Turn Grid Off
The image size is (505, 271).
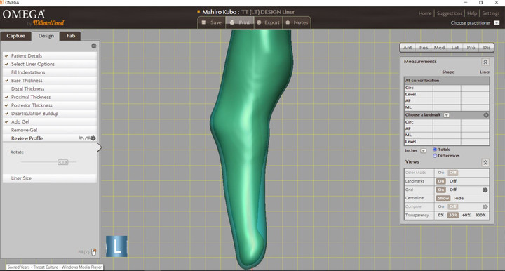[x=453, y=190]
